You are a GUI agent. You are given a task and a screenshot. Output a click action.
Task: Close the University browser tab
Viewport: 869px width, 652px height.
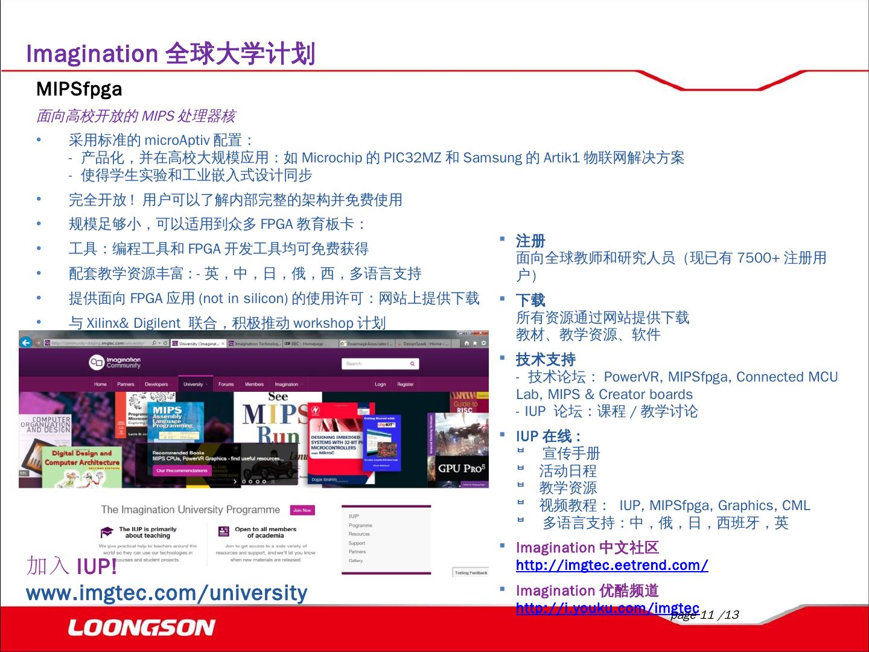coord(223,344)
